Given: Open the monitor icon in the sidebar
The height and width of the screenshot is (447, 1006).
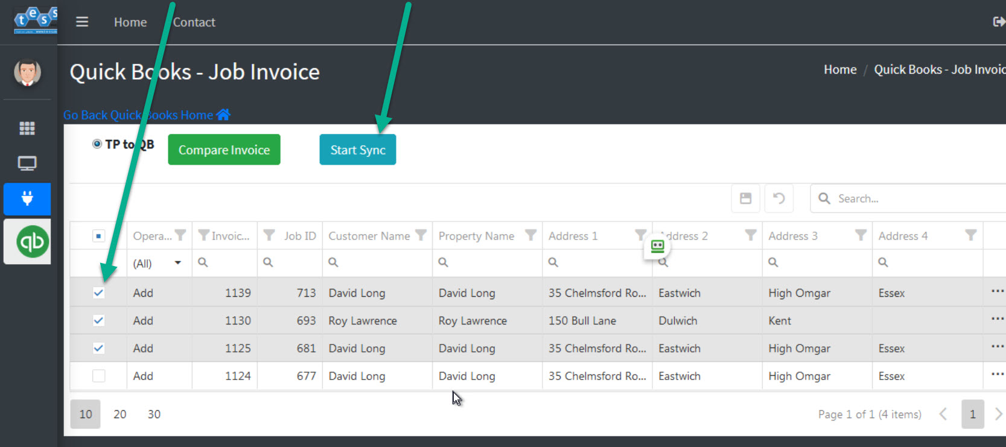Looking at the screenshot, I should click(27, 163).
